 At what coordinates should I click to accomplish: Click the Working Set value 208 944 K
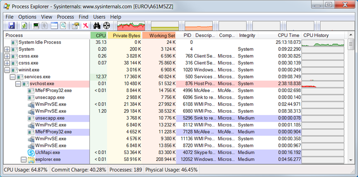point(166,160)
